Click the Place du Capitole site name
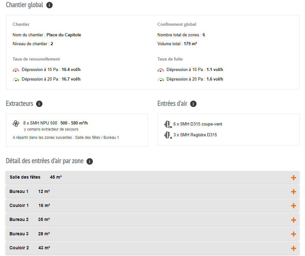The width and height of the screenshot is (305, 256). 64,35
